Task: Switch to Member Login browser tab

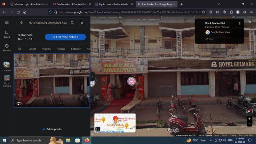Action: pyautogui.click(x=29, y=4)
